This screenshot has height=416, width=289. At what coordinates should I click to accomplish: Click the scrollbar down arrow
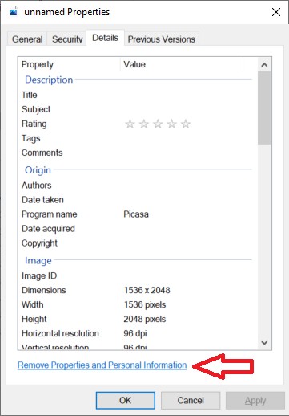[x=264, y=342]
